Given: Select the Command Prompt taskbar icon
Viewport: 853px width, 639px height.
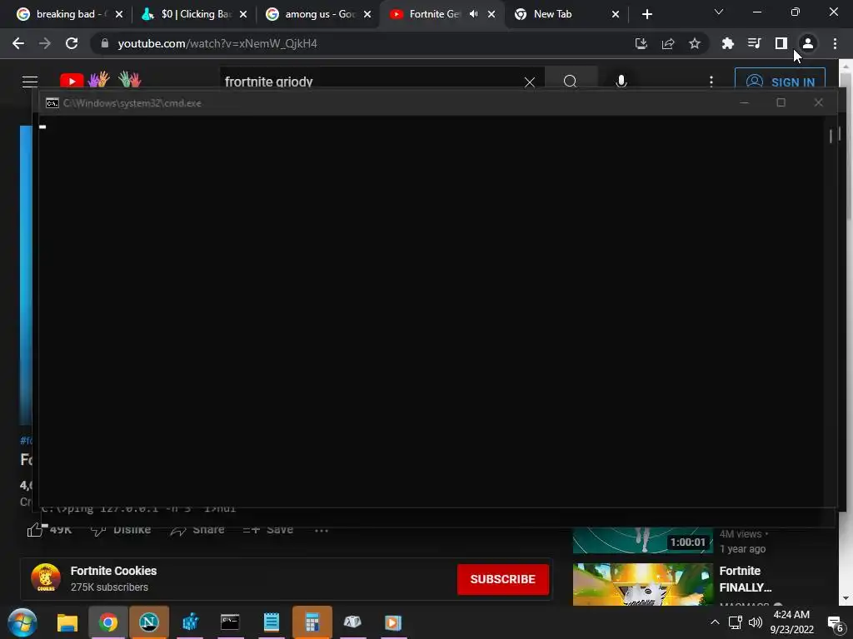Looking at the screenshot, I should point(230,622).
